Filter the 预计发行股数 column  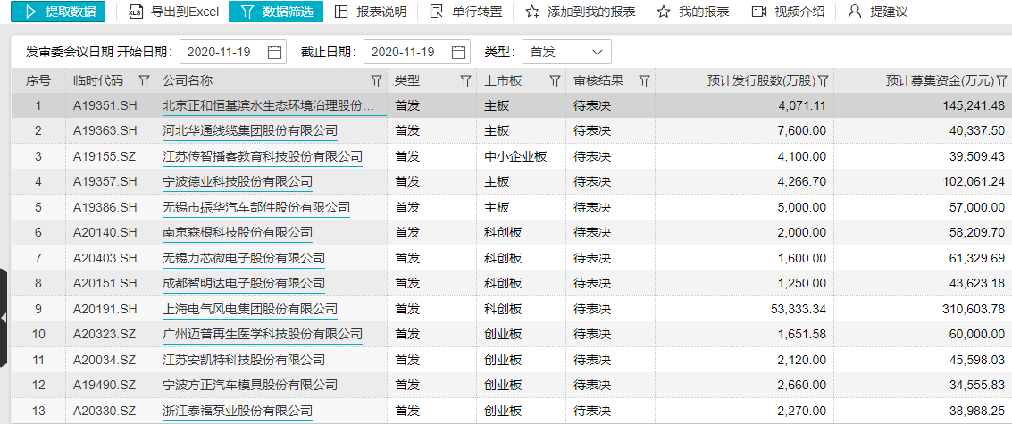pos(823,80)
